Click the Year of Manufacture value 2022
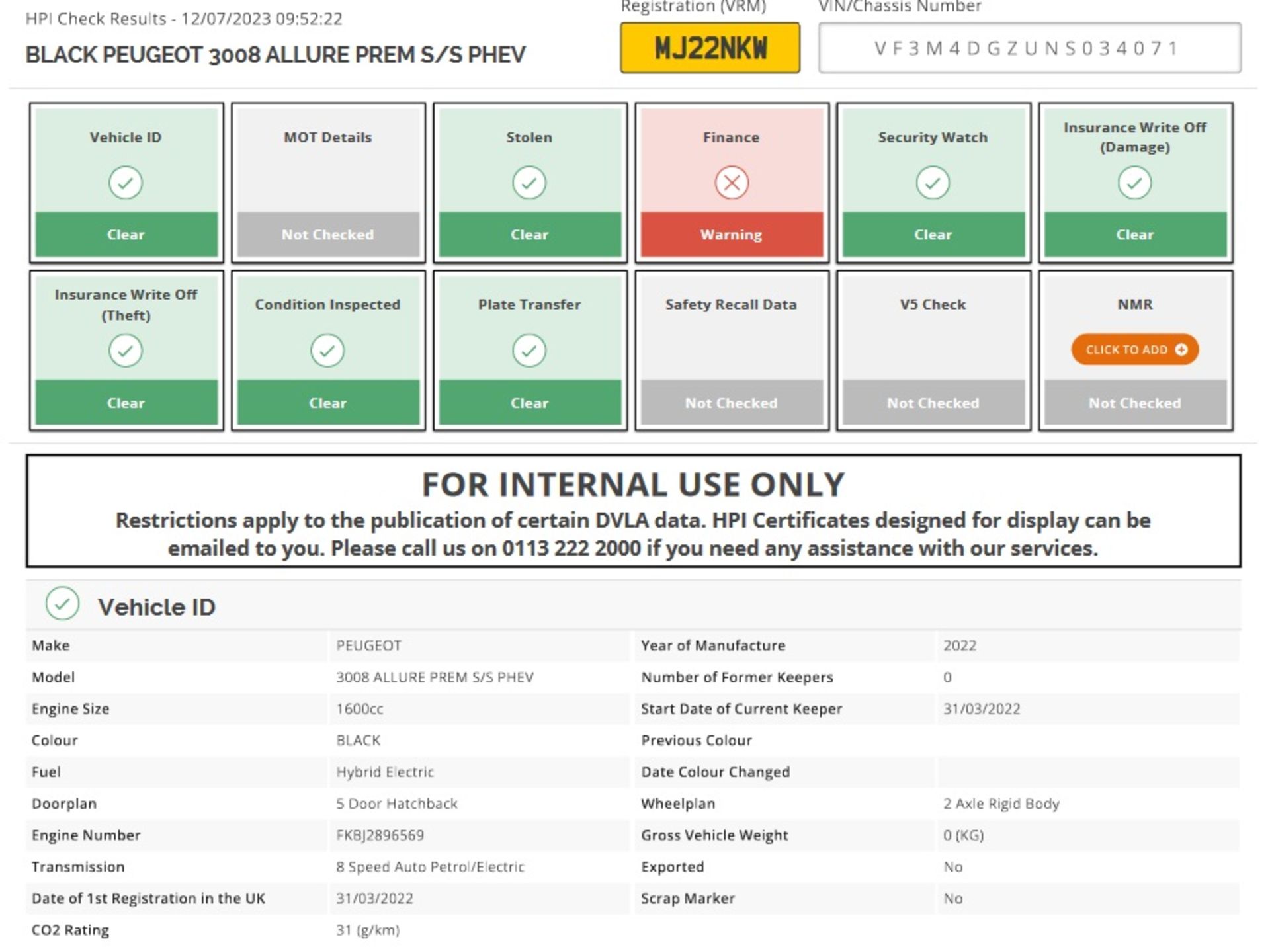 (960, 645)
